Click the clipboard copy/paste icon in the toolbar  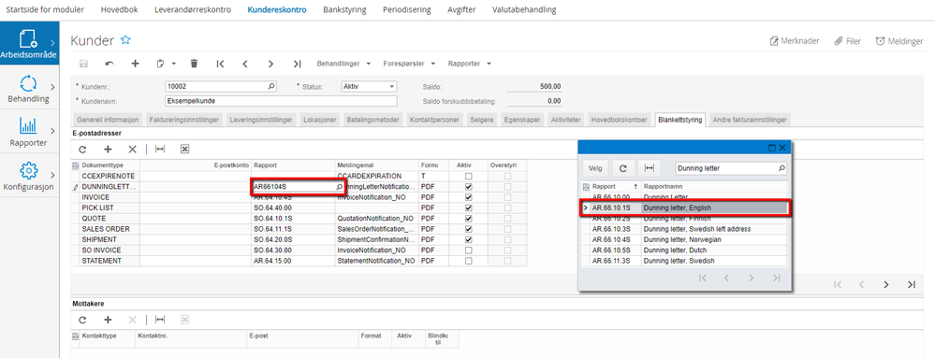[x=160, y=64]
